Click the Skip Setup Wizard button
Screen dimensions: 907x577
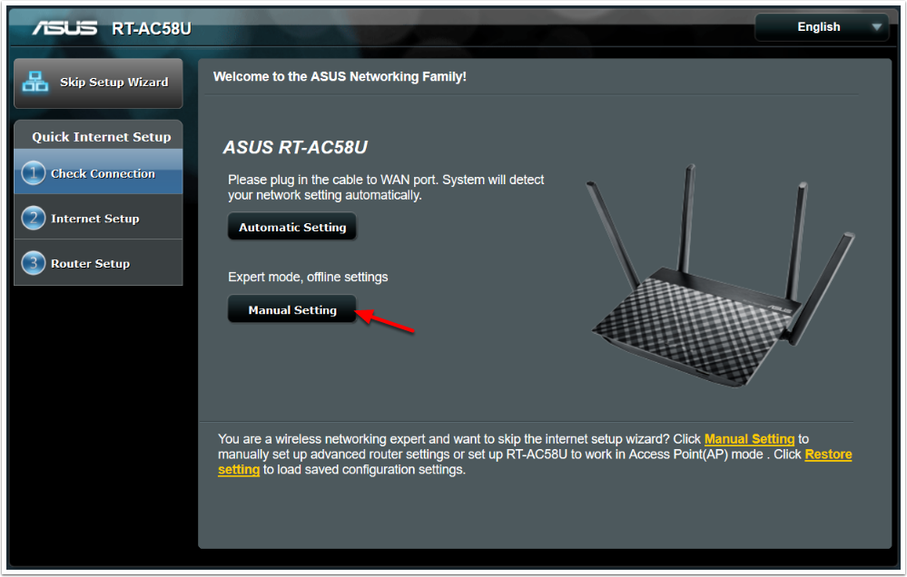[98, 83]
